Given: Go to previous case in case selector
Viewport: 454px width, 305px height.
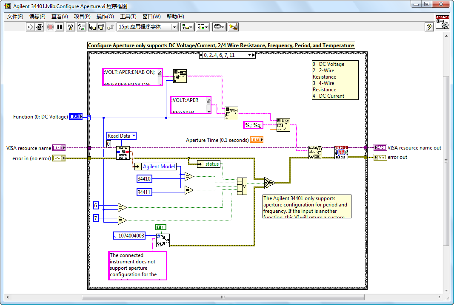Looking at the screenshot, I should tap(201, 55).
